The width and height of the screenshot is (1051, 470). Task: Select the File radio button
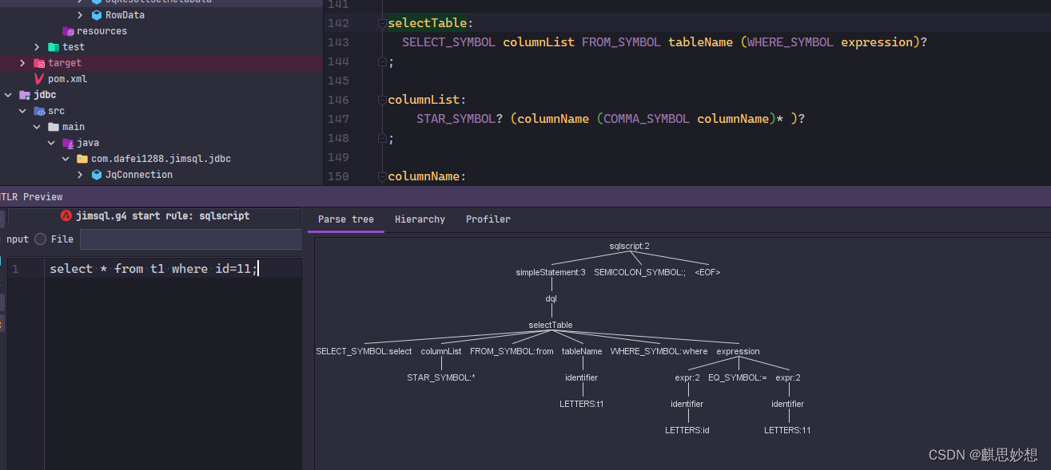(x=40, y=239)
